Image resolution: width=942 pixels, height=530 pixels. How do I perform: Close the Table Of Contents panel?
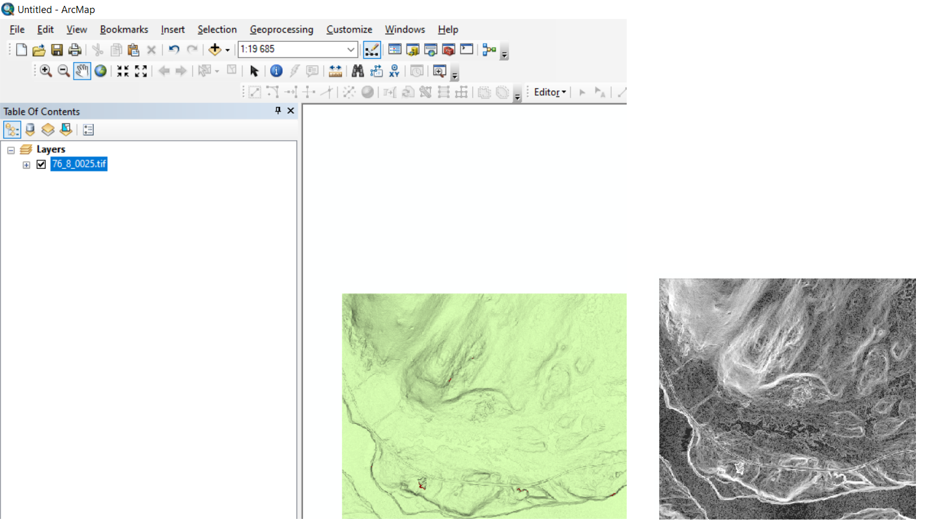[291, 111]
